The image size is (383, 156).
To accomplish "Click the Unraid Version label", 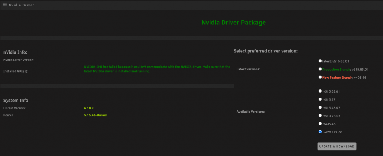I will tap(15, 108).
